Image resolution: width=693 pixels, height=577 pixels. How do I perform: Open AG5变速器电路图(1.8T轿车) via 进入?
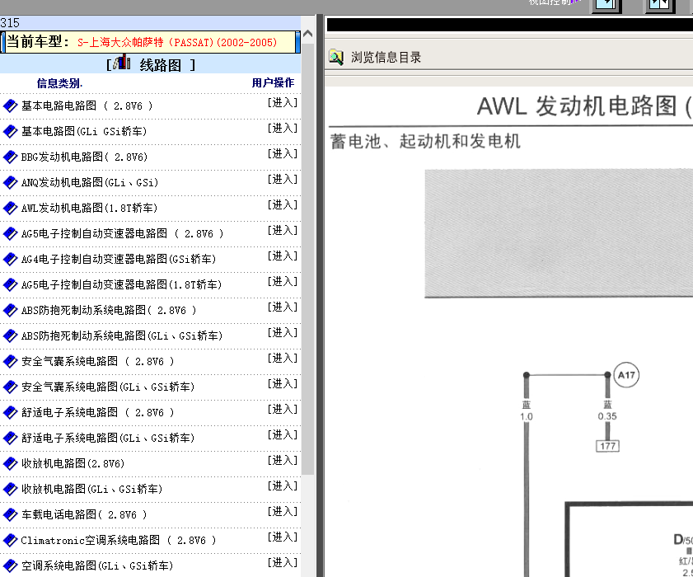coord(283,282)
